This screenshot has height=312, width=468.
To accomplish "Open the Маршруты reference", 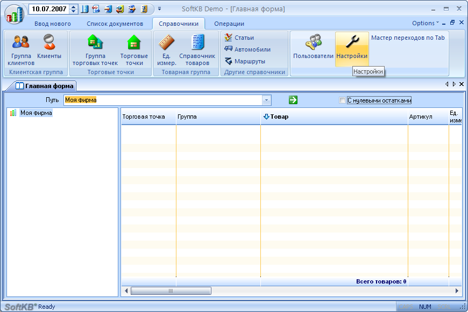I will click(245, 61).
